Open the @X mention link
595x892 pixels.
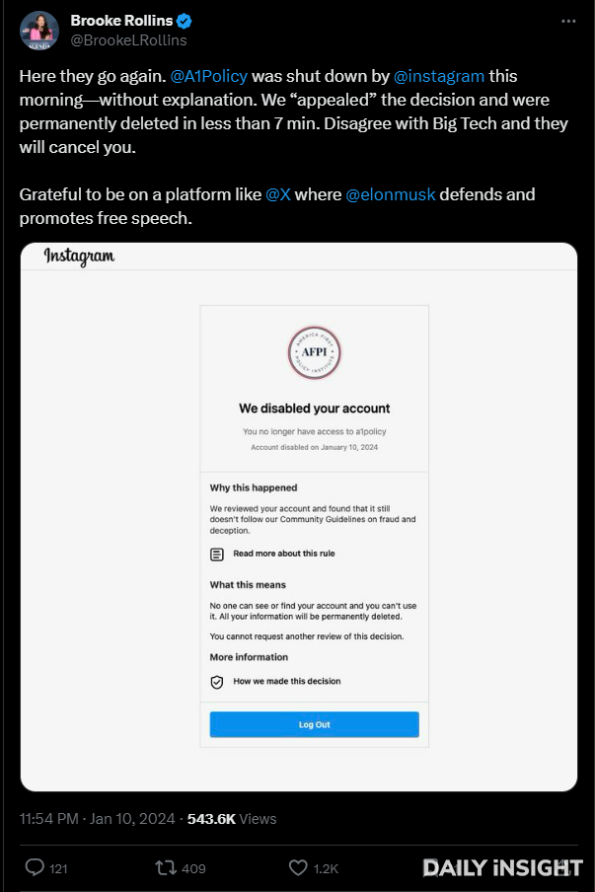pyautogui.click(x=278, y=194)
